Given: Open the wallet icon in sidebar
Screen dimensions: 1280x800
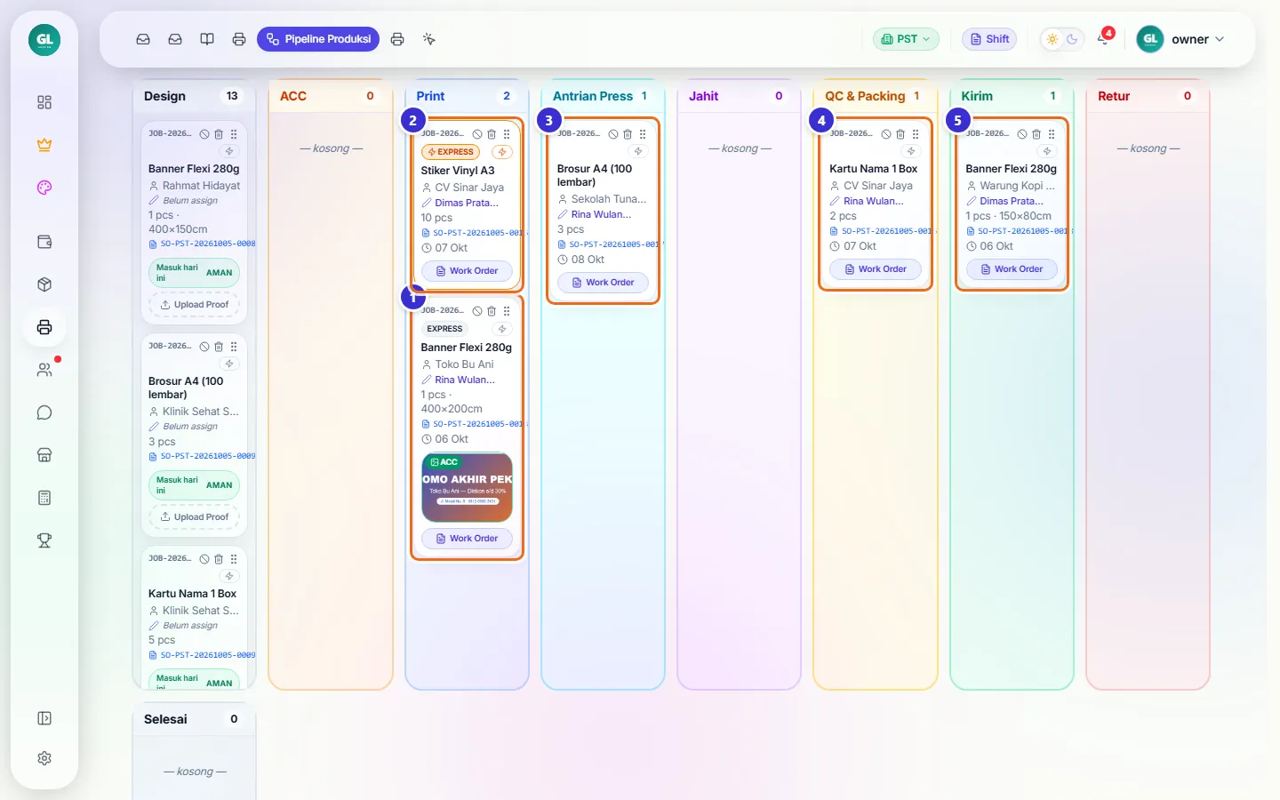Looking at the screenshot, I should coord(44,242).
